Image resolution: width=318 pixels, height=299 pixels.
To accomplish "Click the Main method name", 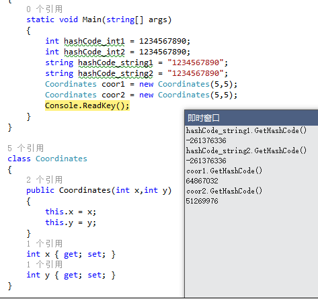I will click(x=92, y=19).
